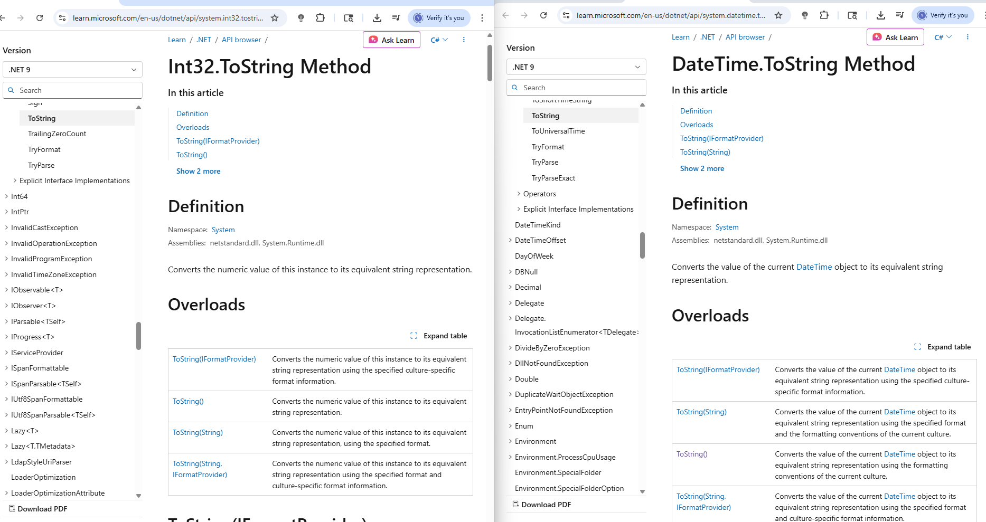The height and width of the screenshot is (522, 986).
Task: Expand the Operators node in the DateTime sidebar
Action: tap(519, 194)
